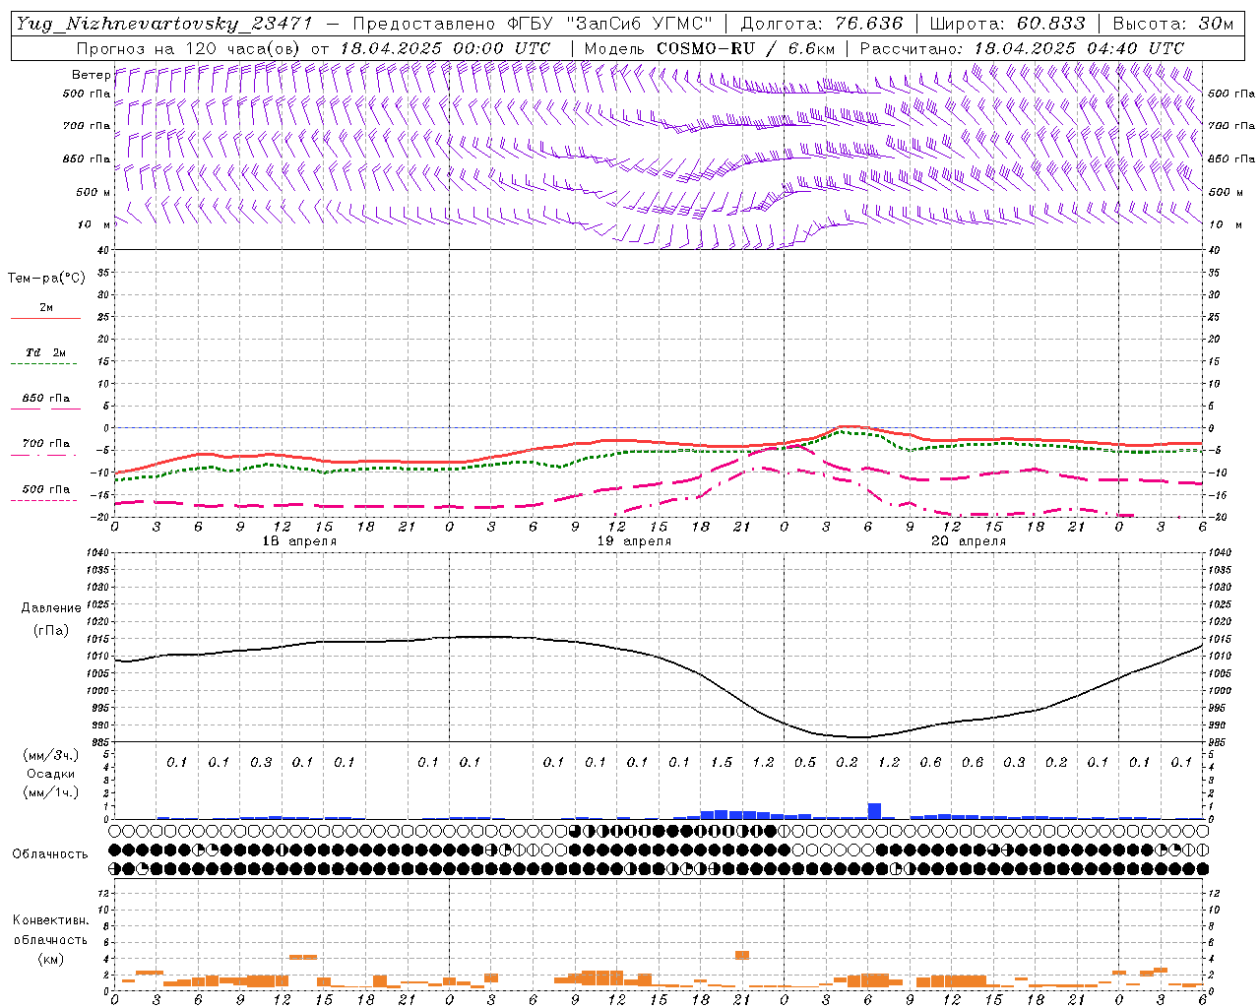Click the 0.5 three-hour precipitation value
1260x1008 pixels.
(x=805, y=762)
